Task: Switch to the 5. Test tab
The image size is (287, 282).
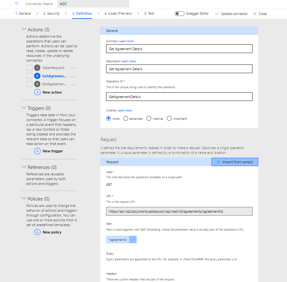Action: [149, 13]
